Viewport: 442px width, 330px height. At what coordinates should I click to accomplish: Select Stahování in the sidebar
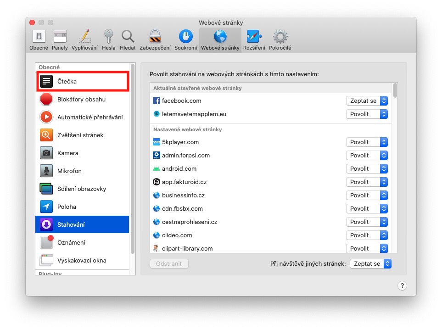click(82, 224)
